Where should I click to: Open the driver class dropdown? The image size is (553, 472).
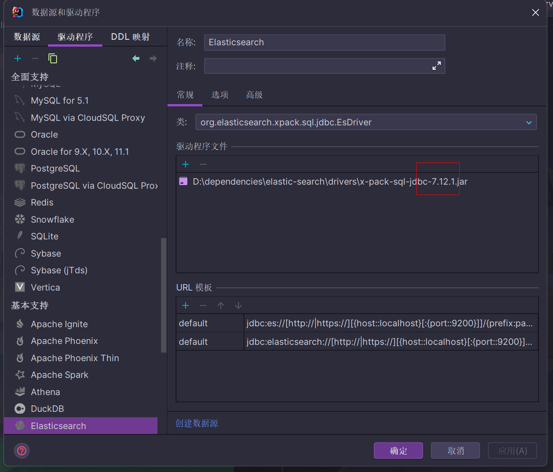[x=529, y=123]
